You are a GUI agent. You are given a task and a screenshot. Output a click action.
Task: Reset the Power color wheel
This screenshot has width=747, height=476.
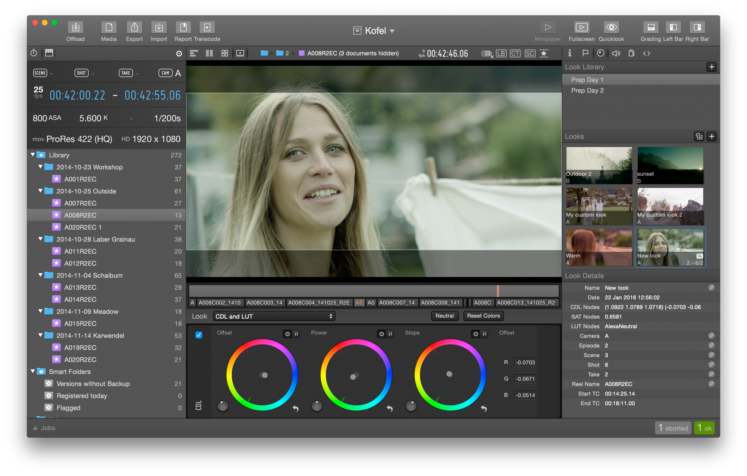(x=390, y=409)
